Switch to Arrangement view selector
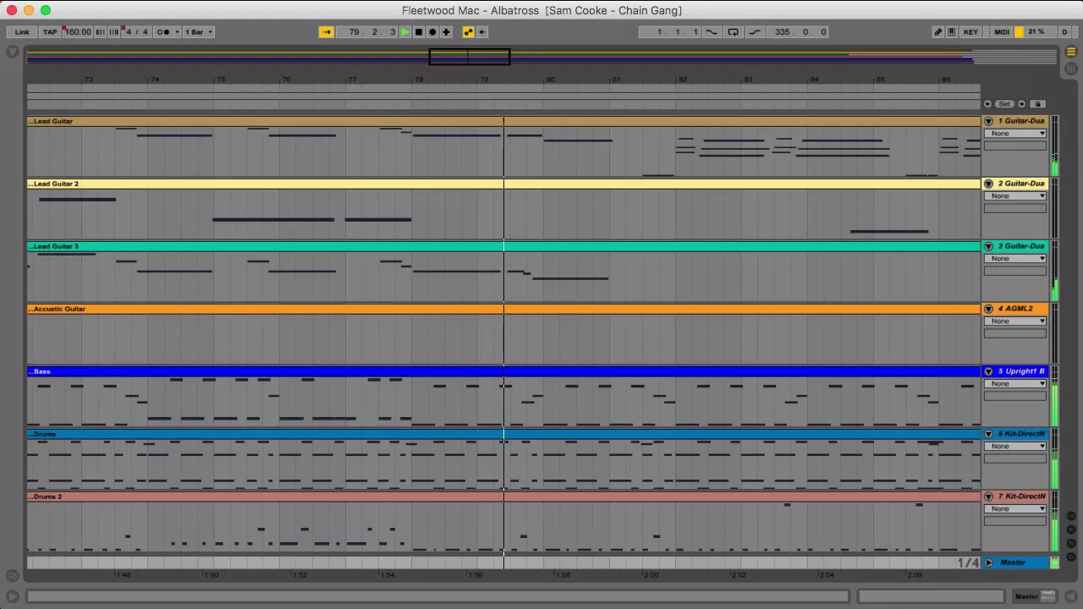The width and height of the screenshot is (1083, 609). coord(1070,52)
